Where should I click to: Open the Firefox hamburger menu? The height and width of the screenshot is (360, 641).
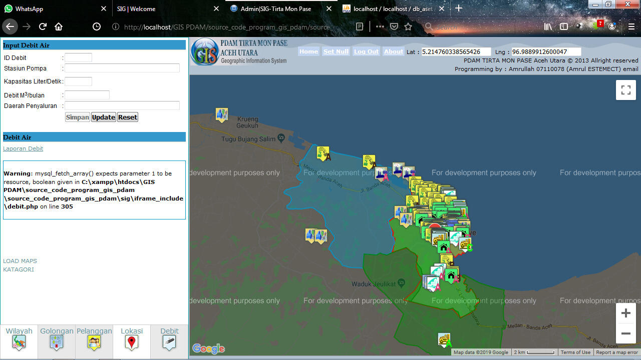630,26
